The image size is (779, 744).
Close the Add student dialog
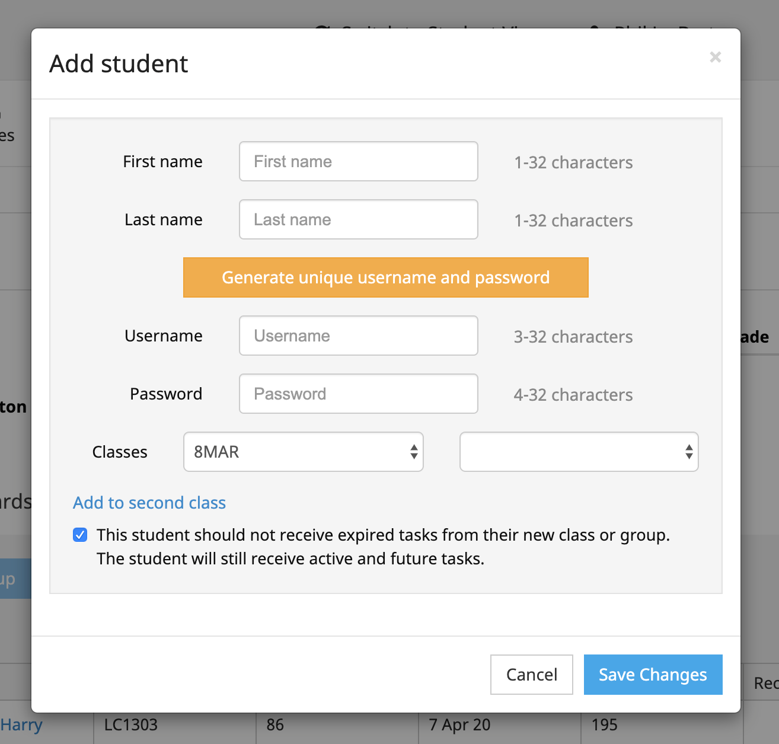coord(715,57)
